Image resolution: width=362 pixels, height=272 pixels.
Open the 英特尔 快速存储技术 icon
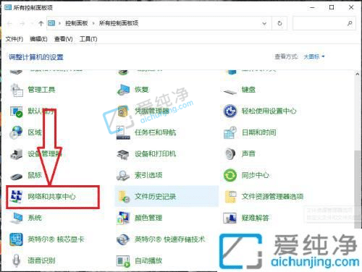pyautogui.click(x=123, y=239)
